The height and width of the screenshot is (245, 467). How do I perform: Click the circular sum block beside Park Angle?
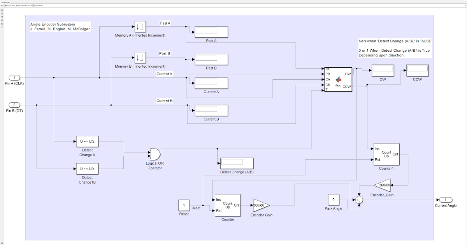(x=358, y=200)
